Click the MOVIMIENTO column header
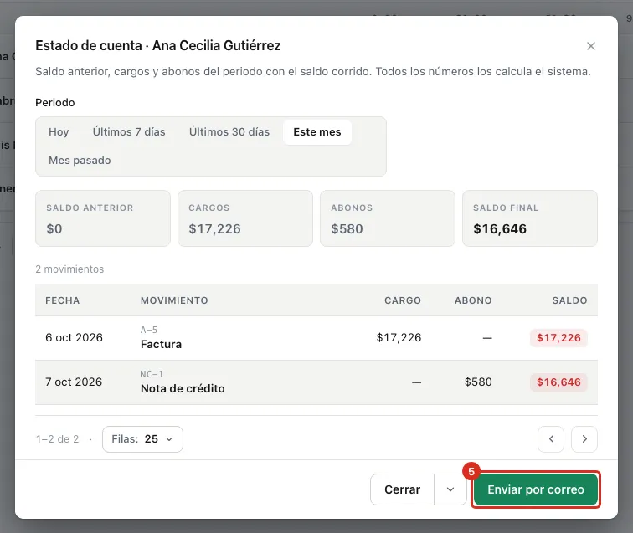The width and height of the screenshot is (633, 533). pos(174,300)
